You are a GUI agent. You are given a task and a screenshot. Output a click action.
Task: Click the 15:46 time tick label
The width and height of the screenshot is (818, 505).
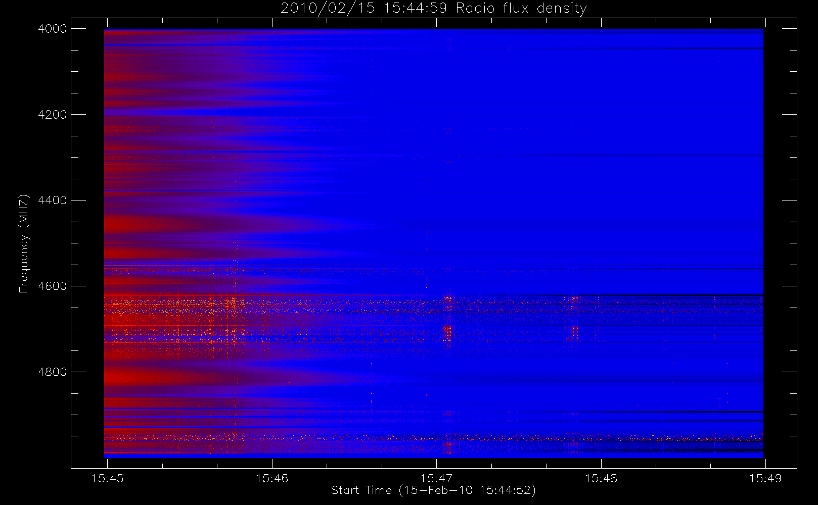[x=272, y=478]
